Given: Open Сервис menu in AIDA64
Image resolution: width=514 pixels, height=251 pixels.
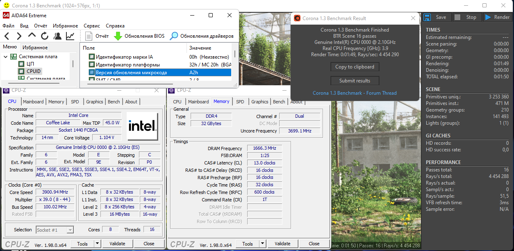Looking at the screenshot, I should click(x=92, y=25).
